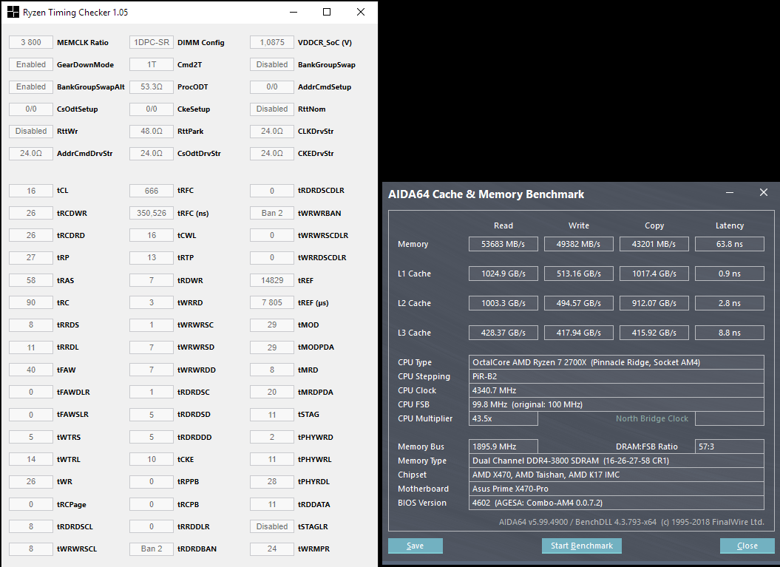This screenshot has height=567, width=780.
Task: Click the tRAS value field 58
Action: pos(31,280)
